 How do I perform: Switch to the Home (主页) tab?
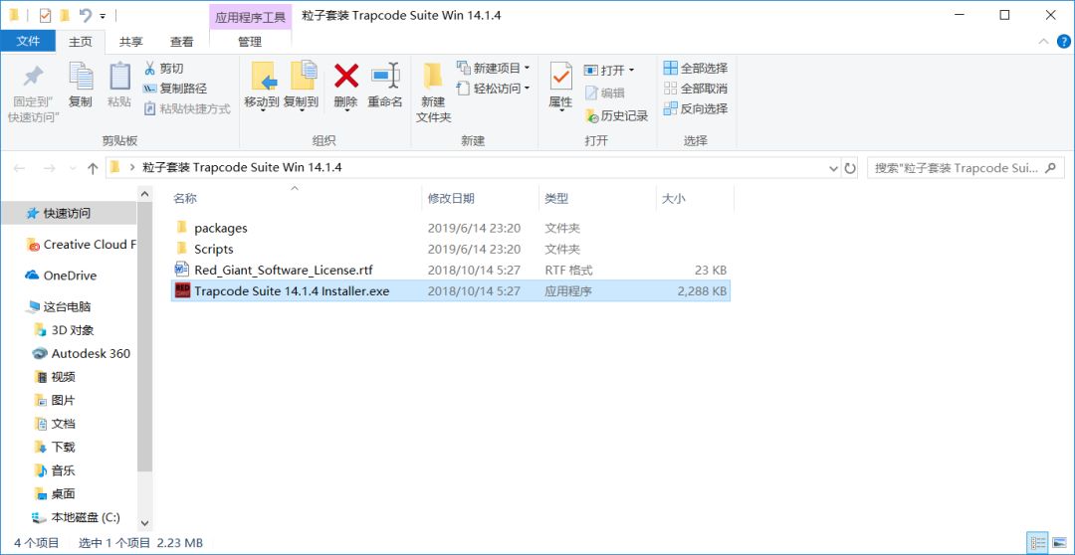tap(81, 42)
